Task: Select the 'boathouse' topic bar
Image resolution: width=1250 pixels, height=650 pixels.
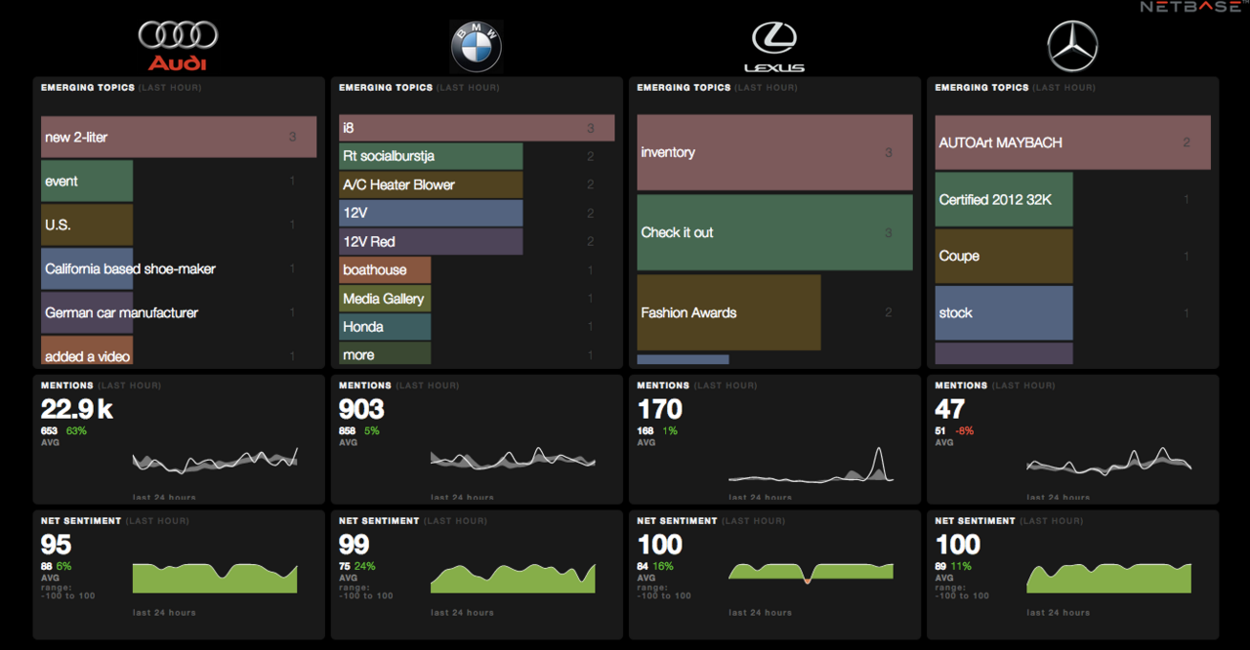Action: pyautogui.click(x=385, y=269)
